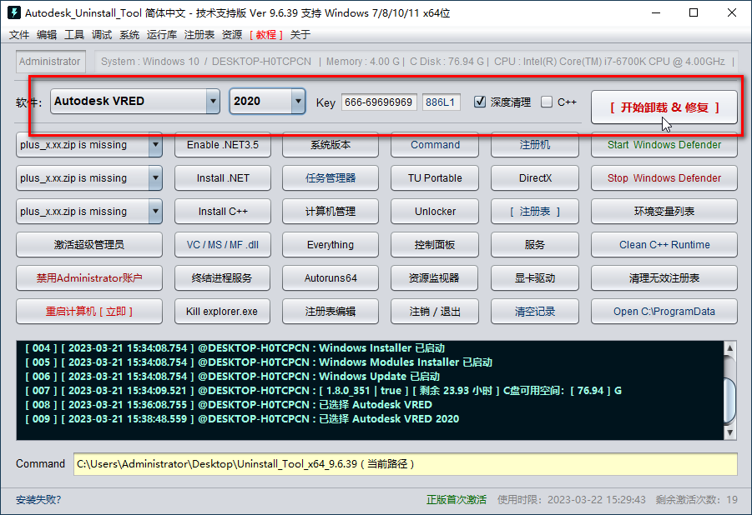752x515 pixels.
Task: Click the 清理无效注册表 button
Action: [664, 277]
